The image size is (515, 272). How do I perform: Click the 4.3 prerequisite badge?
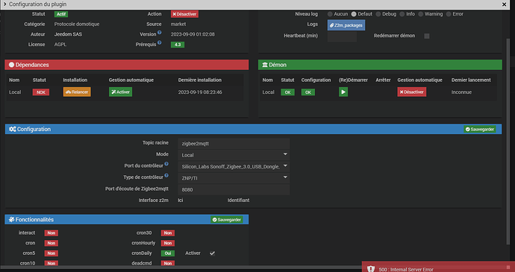178,44
